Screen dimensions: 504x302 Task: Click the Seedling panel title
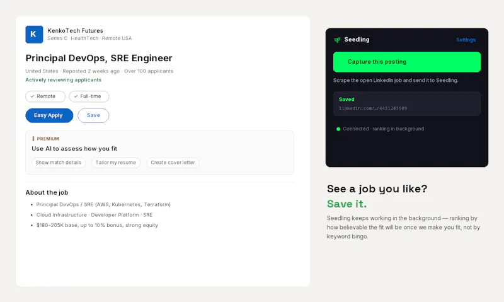[357, 40]
